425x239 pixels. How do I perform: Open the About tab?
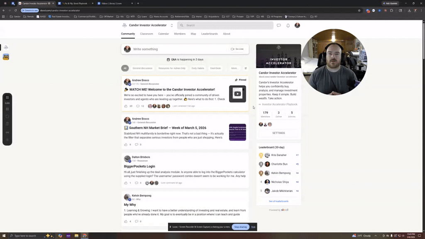tap(227, 34)
